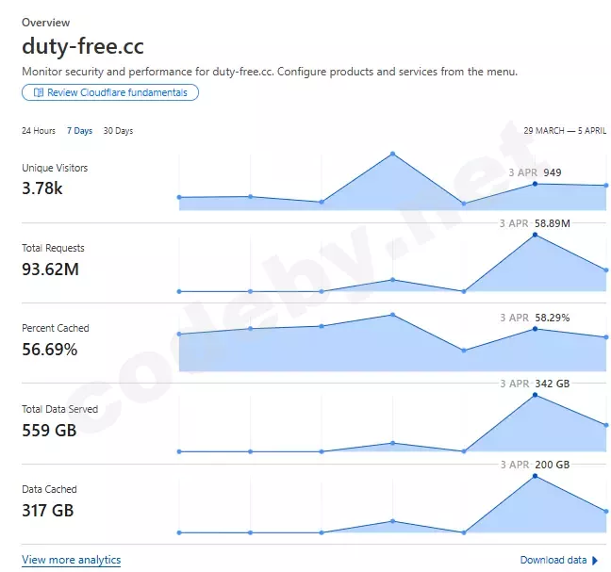Screen dimensions: 611x572
Task: Click the 3 APR peak on Data Cached chart
Action: [535, 476]
